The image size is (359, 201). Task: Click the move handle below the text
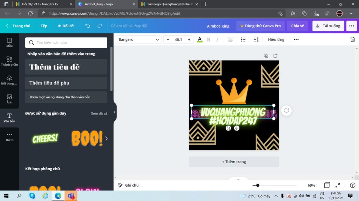[237, 128]
